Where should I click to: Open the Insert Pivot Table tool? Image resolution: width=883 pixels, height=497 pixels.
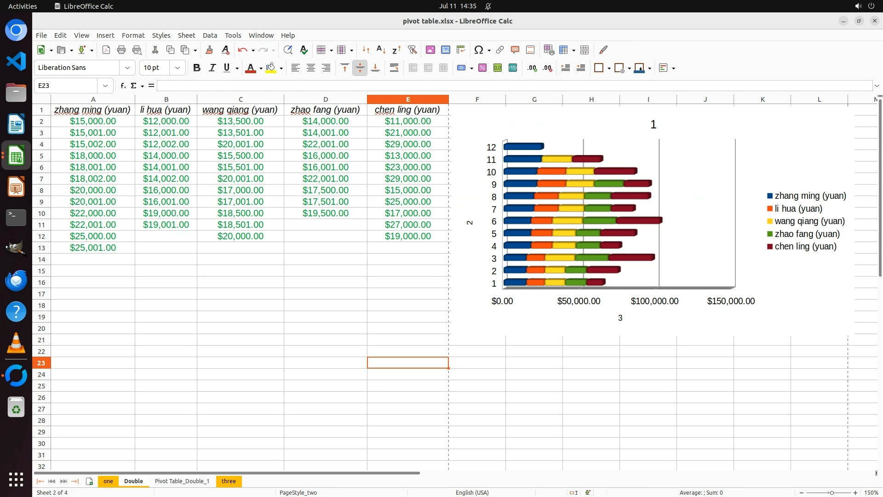tap(461, 50)
